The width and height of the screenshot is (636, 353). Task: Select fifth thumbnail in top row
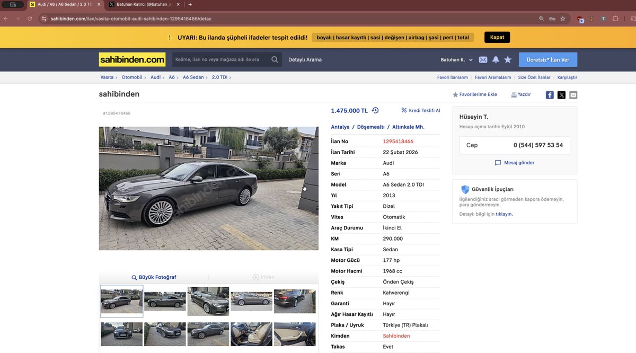coord(295,301)
